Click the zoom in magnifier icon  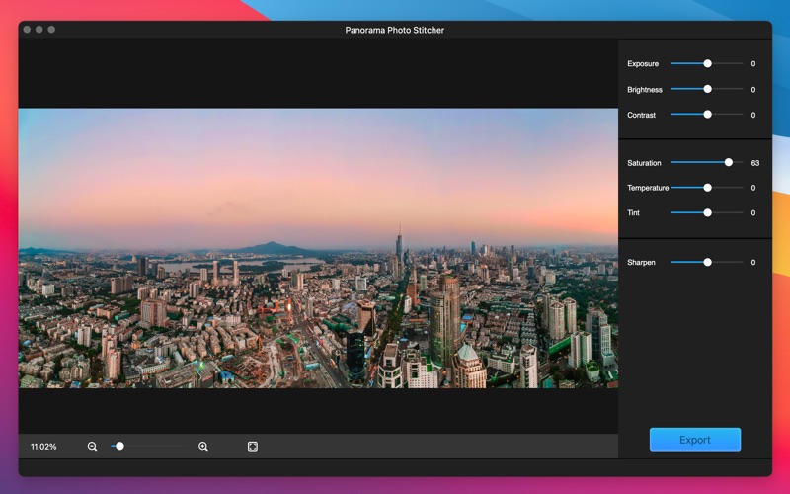[203, 447]
